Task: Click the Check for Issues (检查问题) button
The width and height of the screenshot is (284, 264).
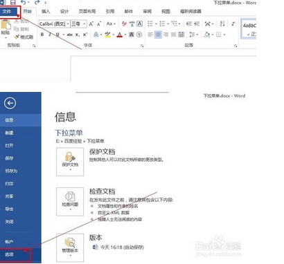Action: tap(70, 202)
